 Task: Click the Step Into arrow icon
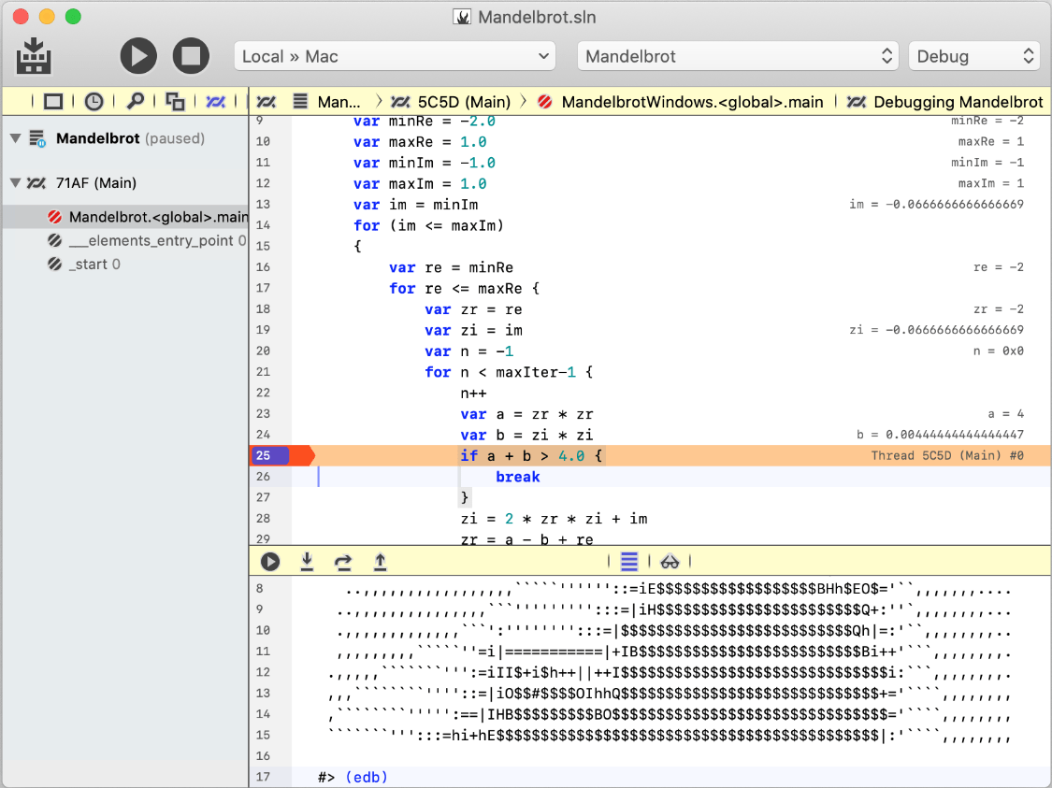307,562
